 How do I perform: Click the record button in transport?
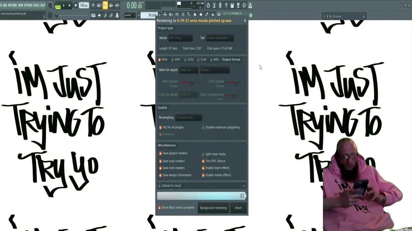(76, 5)
